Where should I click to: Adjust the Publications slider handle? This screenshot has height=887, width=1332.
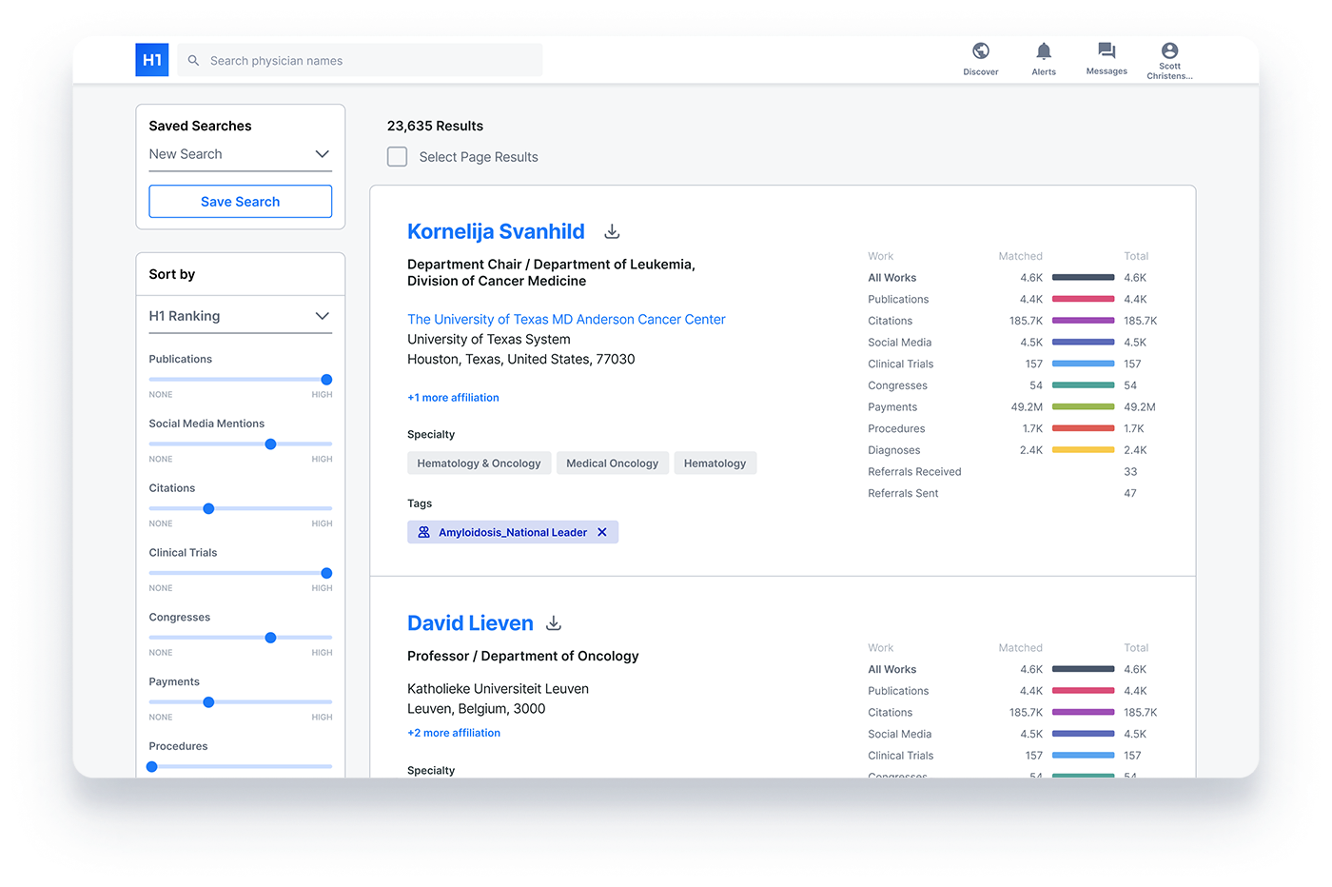(x=326, y=380)
